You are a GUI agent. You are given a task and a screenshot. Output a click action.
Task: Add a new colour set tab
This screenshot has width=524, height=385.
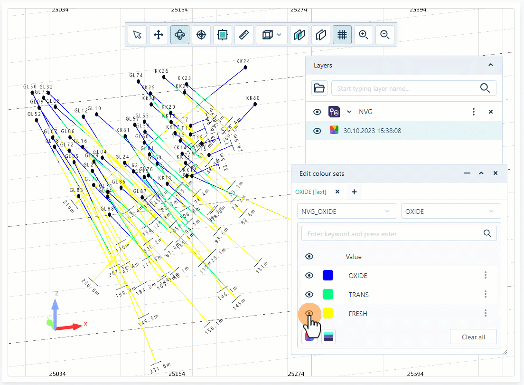pos(354,192)
